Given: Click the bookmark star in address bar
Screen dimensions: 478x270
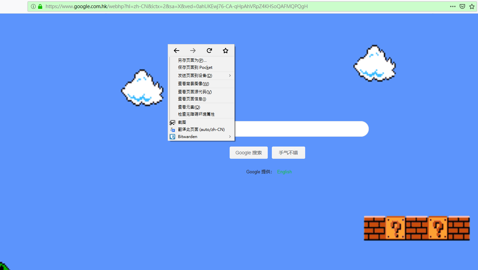Looking at the screenshot, I should [472, 6].
